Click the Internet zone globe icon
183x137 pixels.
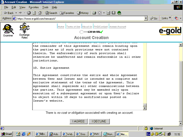[x=152, y=128]
